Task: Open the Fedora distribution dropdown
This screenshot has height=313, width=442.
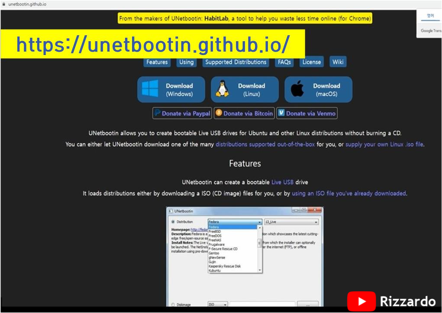Action: (x=235, y=222)
